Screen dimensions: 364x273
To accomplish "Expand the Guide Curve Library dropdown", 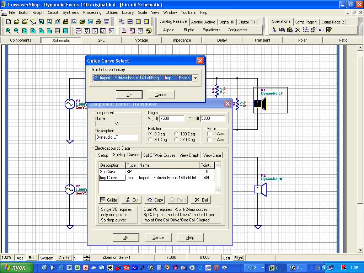I will pos(195,78).
